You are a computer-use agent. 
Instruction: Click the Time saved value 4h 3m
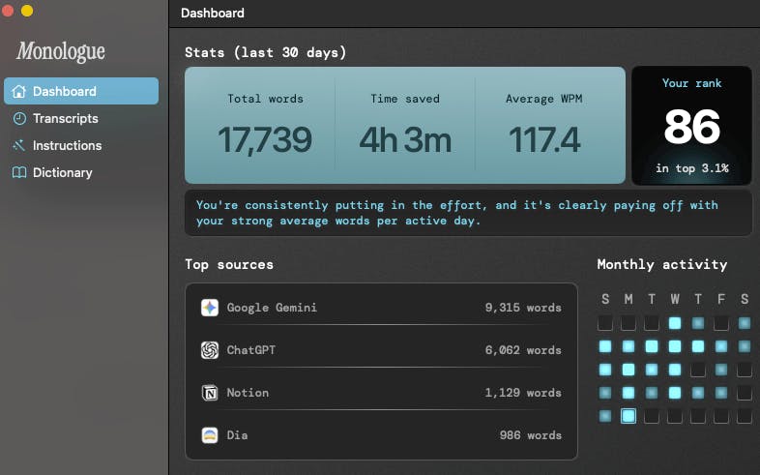pyautogui.click(x=405, y=139)
